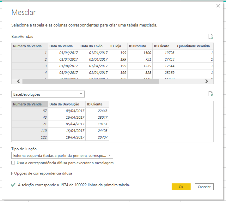Click row 3 cell in BaseVendas Numero da Venda

[30, 66]
